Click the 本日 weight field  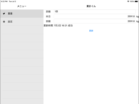click(95, 16)
